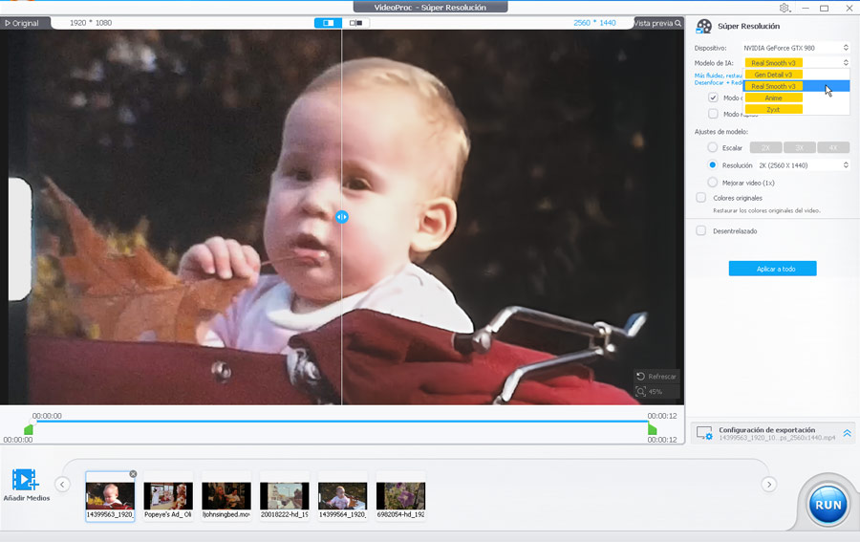Click the Súper Resolución film reel icon
Screen dimensions: 860x542
(703, 26)
